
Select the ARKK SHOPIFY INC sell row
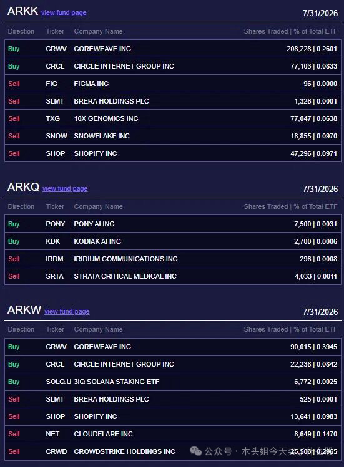pos(173,153)
